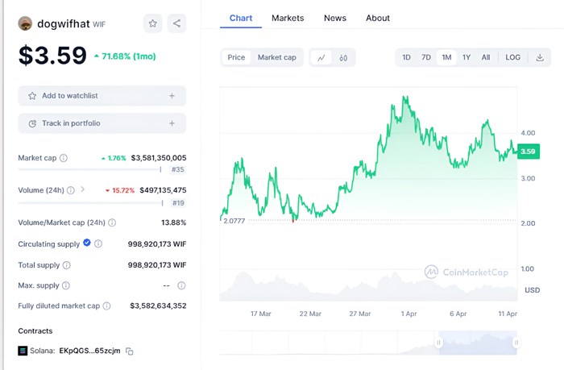Select the 7D time range

[426, 57]
